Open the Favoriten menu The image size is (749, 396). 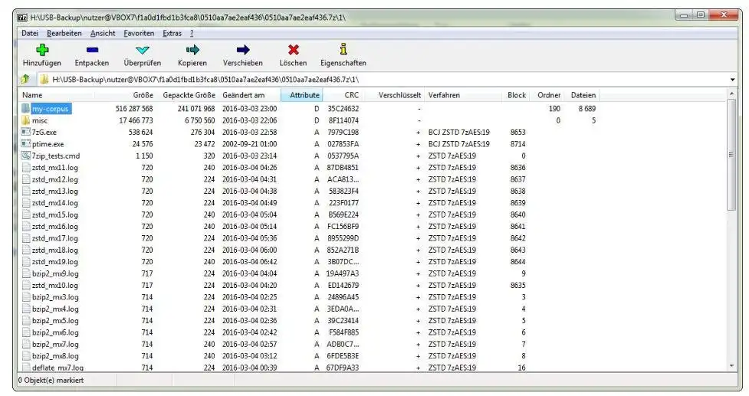pos(139,34)
